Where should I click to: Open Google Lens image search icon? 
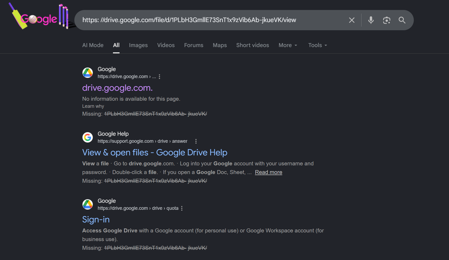click(x=386, y=20)
